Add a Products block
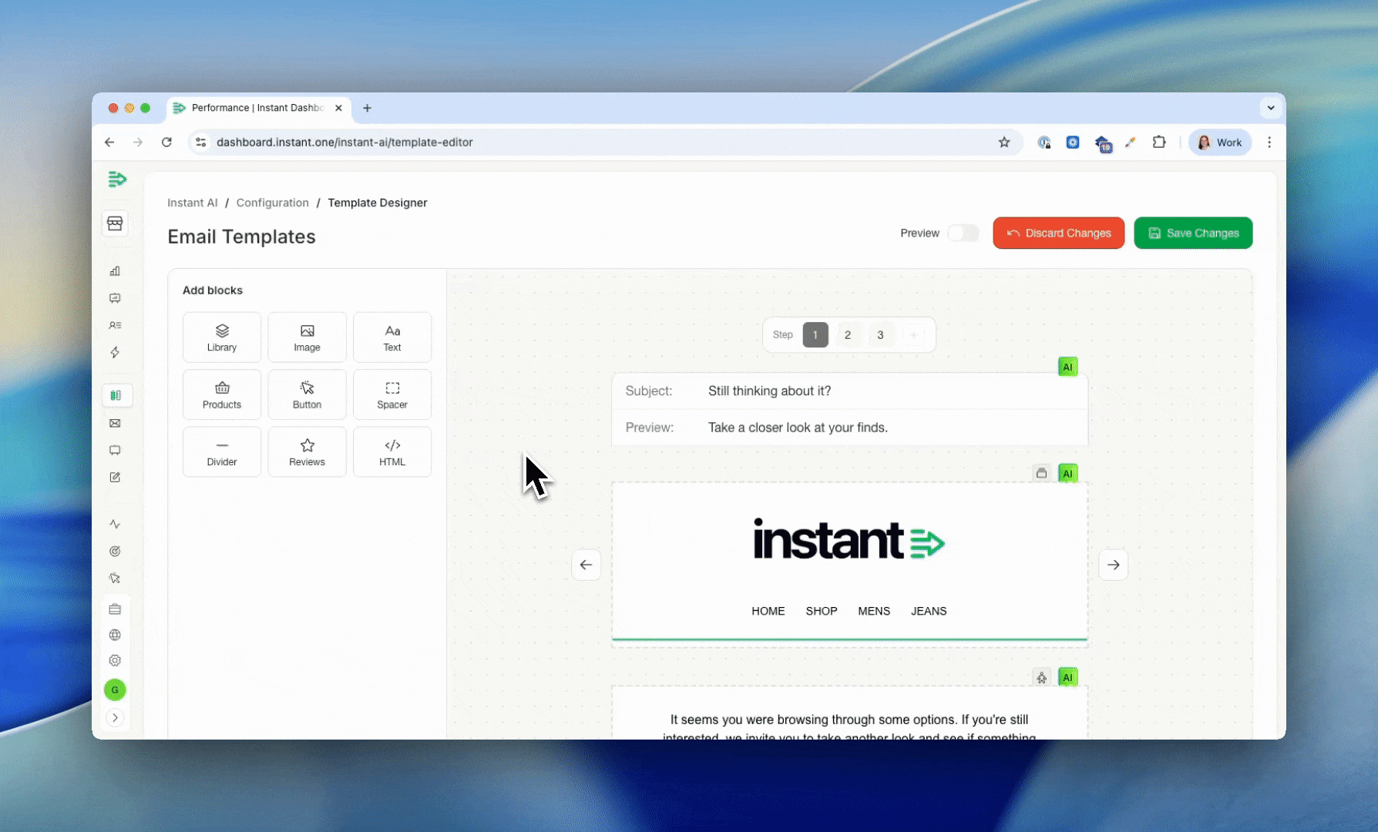 (x=221, y=394)
